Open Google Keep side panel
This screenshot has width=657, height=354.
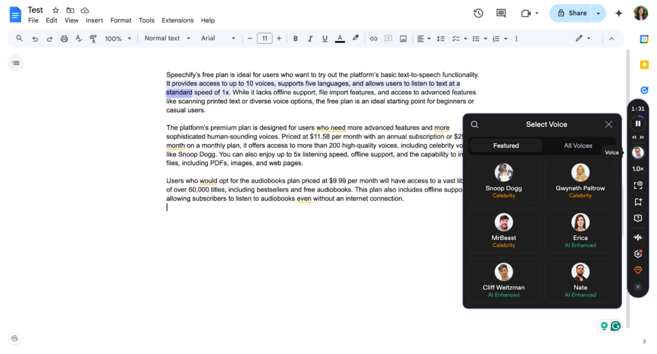[x=644, y=65]
